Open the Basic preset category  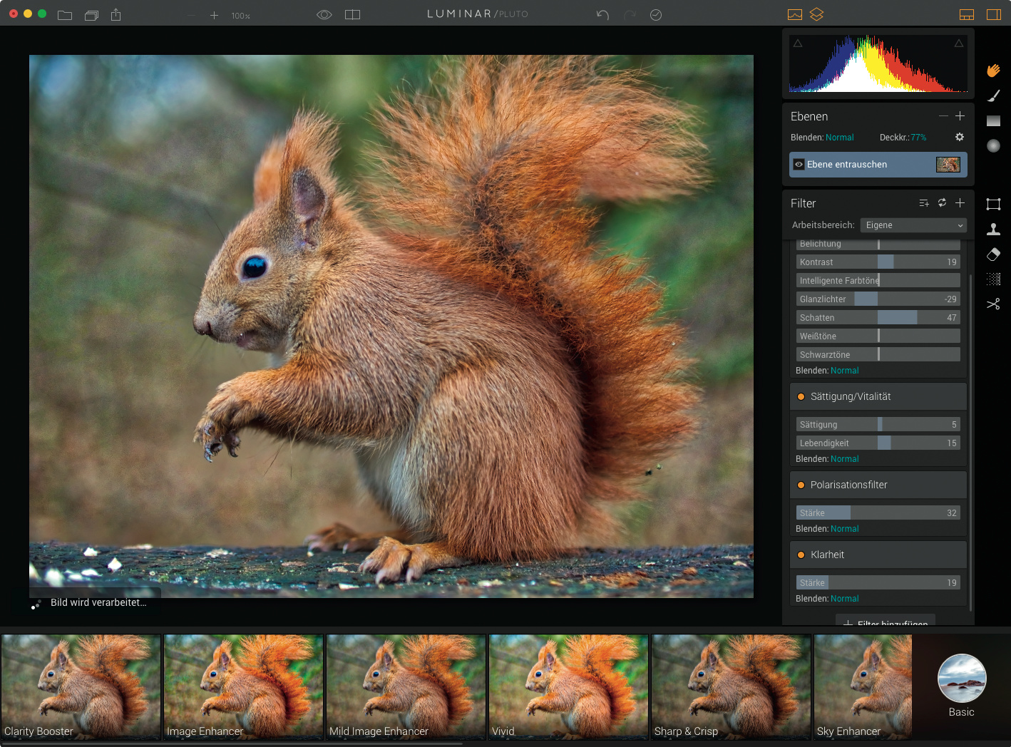961,679
